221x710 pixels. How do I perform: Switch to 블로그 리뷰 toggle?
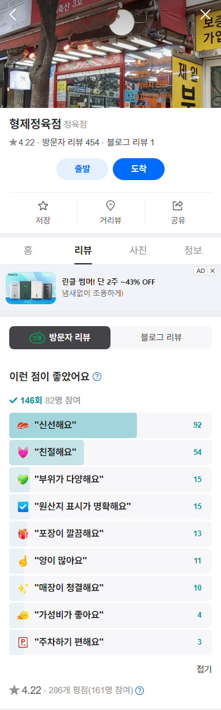(x=161, y=338)
